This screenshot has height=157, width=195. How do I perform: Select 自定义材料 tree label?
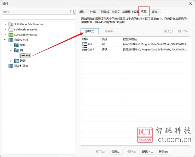coord(21,40)
